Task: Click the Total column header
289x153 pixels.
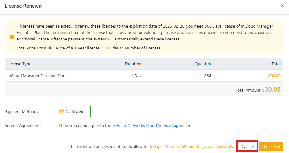Action: click(x=276, y=64)
